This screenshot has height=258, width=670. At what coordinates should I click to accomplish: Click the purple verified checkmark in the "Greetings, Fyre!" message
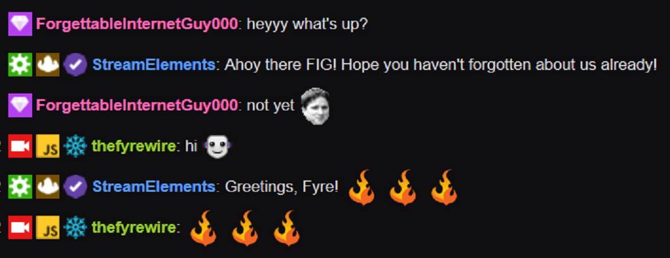click(x=75, y=187)
